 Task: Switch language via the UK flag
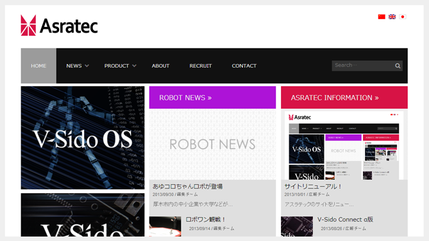tap(392, 17)
